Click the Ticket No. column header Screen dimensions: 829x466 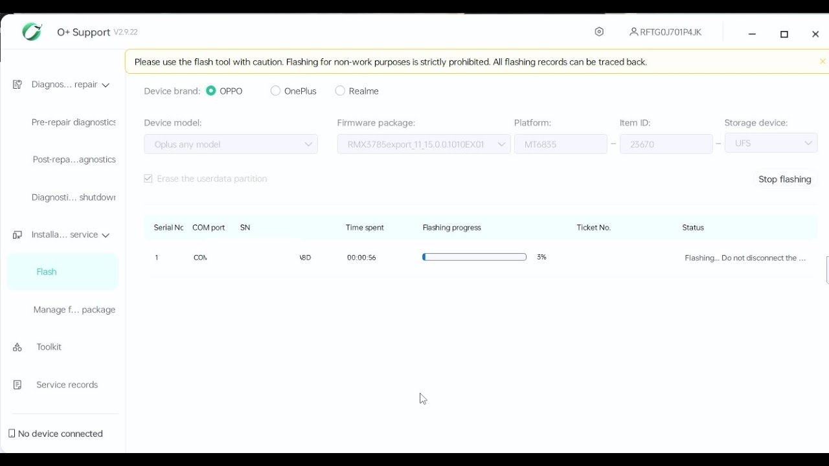593,228
